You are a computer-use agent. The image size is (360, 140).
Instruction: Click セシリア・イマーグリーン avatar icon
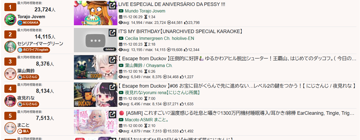pyautogui.click(x=10, y=47)
